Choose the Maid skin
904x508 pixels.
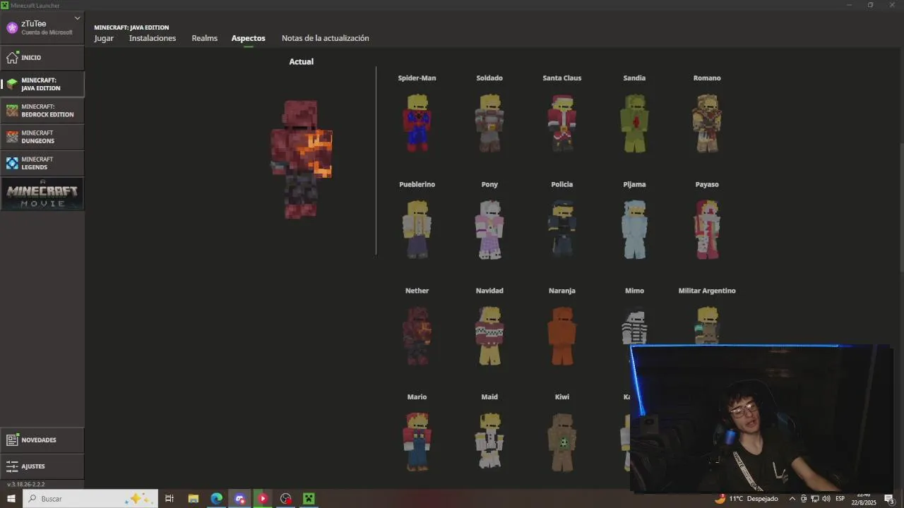click(489, 442)
